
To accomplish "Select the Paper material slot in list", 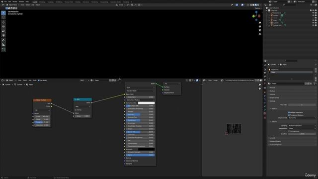I will pos(290,72).
